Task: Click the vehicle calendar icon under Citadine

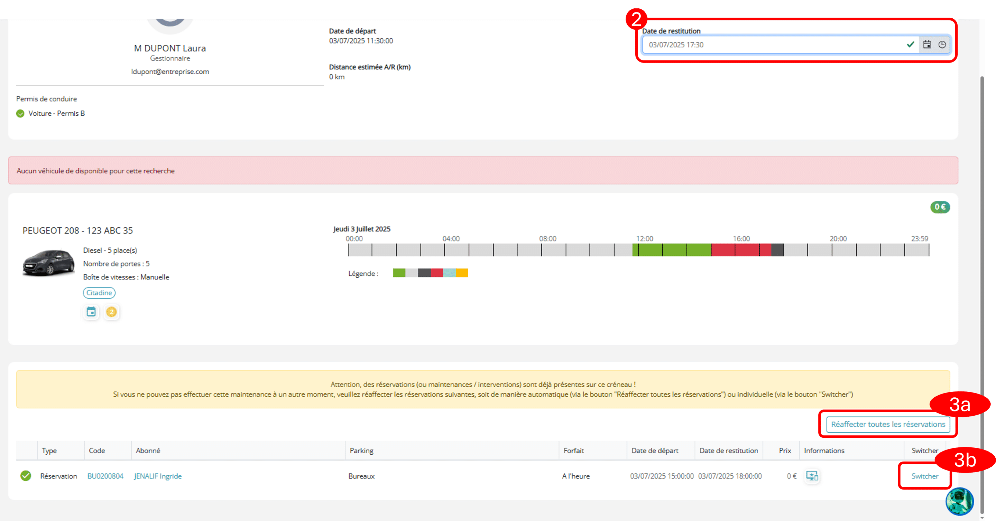Action: point(91,312)
